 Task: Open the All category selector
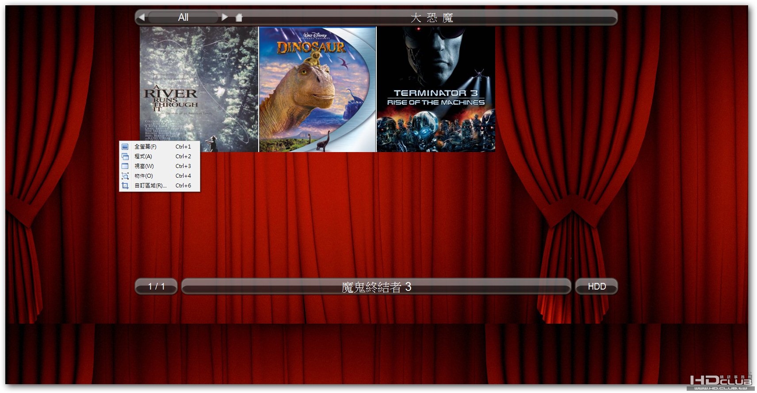coord(183,17)
